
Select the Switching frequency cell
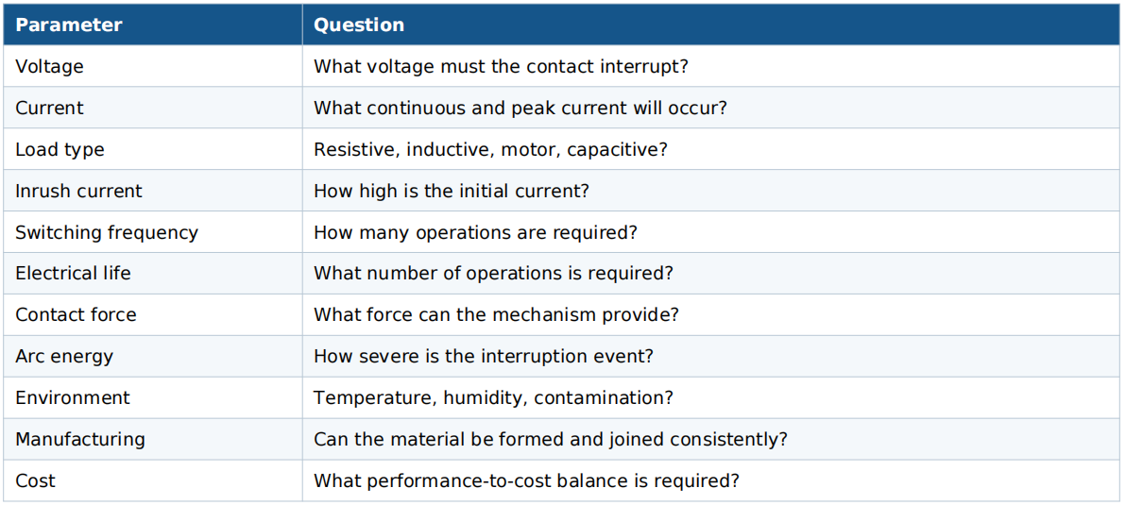[153, 232]
